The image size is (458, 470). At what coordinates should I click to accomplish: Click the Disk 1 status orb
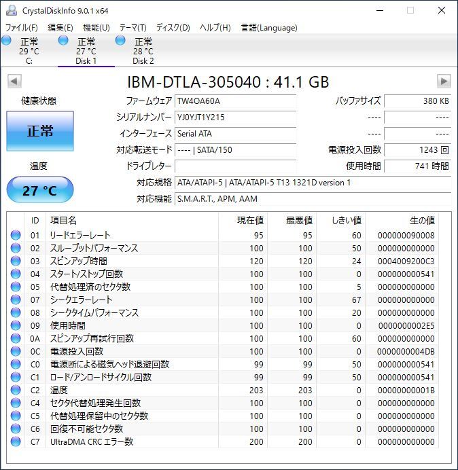63,40
